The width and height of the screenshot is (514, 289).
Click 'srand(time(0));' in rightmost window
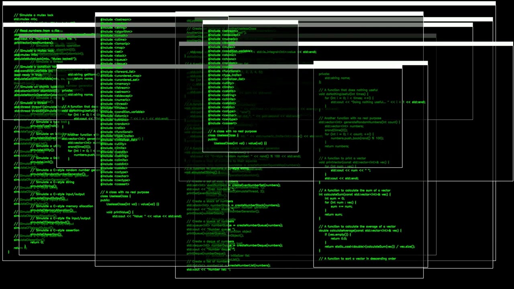[336, 130]
